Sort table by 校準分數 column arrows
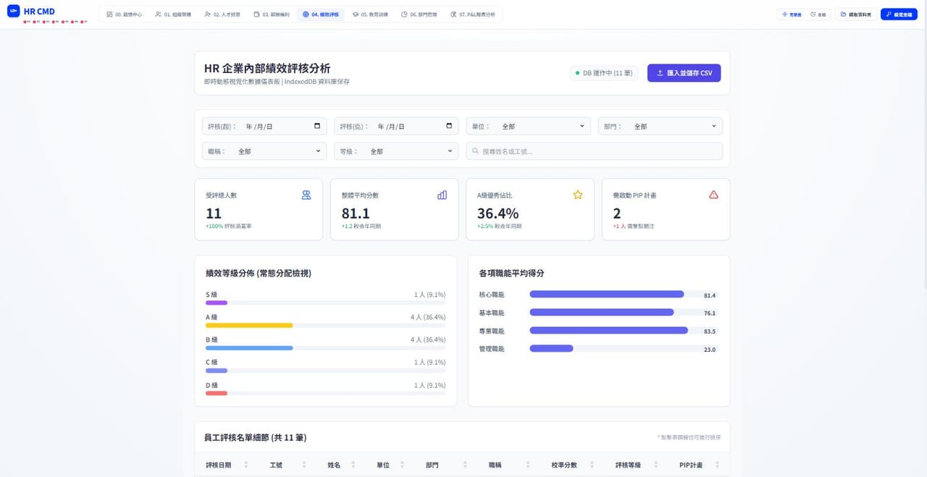 pyautogui.click(x=592, y=465)
